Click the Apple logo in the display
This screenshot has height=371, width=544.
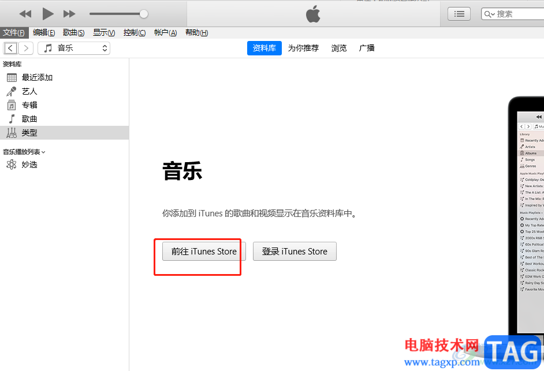[313, 14]
